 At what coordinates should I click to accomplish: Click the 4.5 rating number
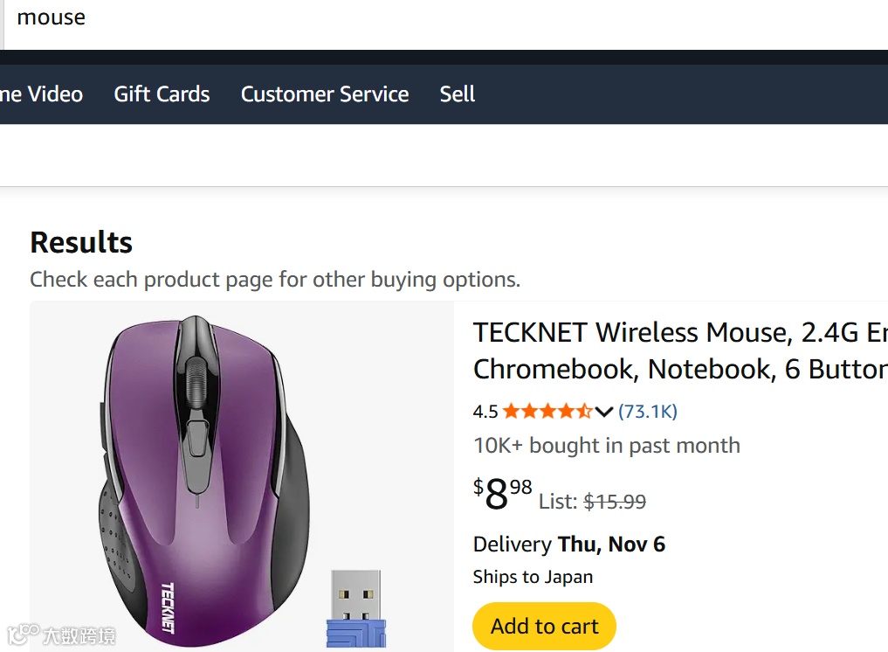point(485,412)
